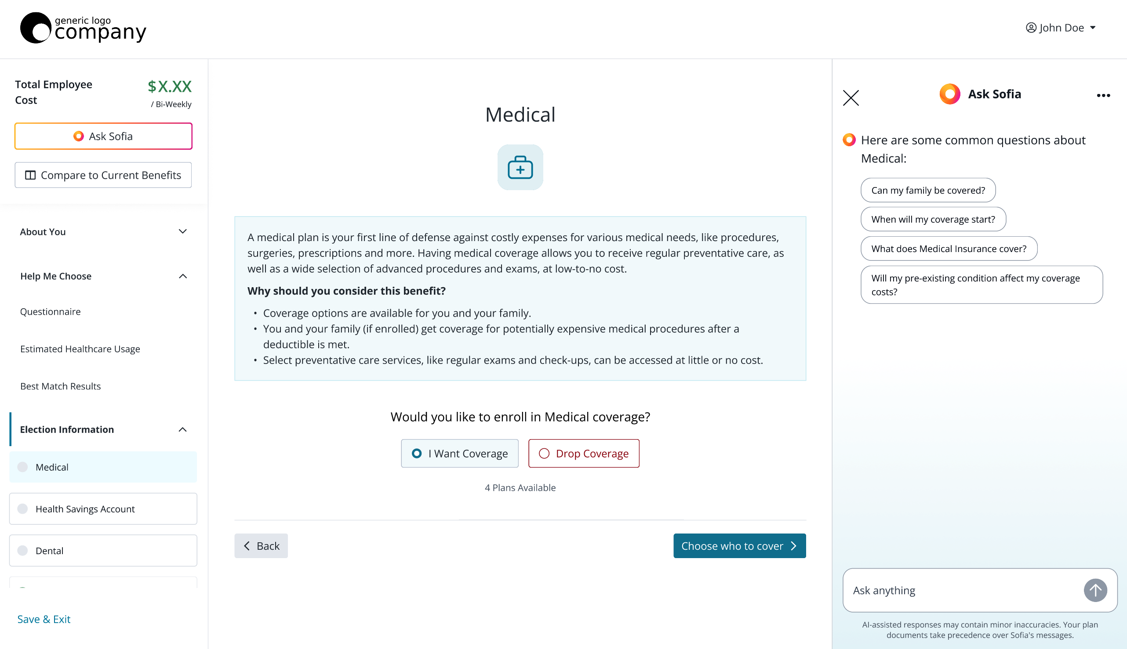Click Choose who to cover
The height and width of the screenshot is (649, 1127).
pos(739,545)
